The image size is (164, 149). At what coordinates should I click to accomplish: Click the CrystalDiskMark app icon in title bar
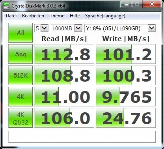click(6, 6)
